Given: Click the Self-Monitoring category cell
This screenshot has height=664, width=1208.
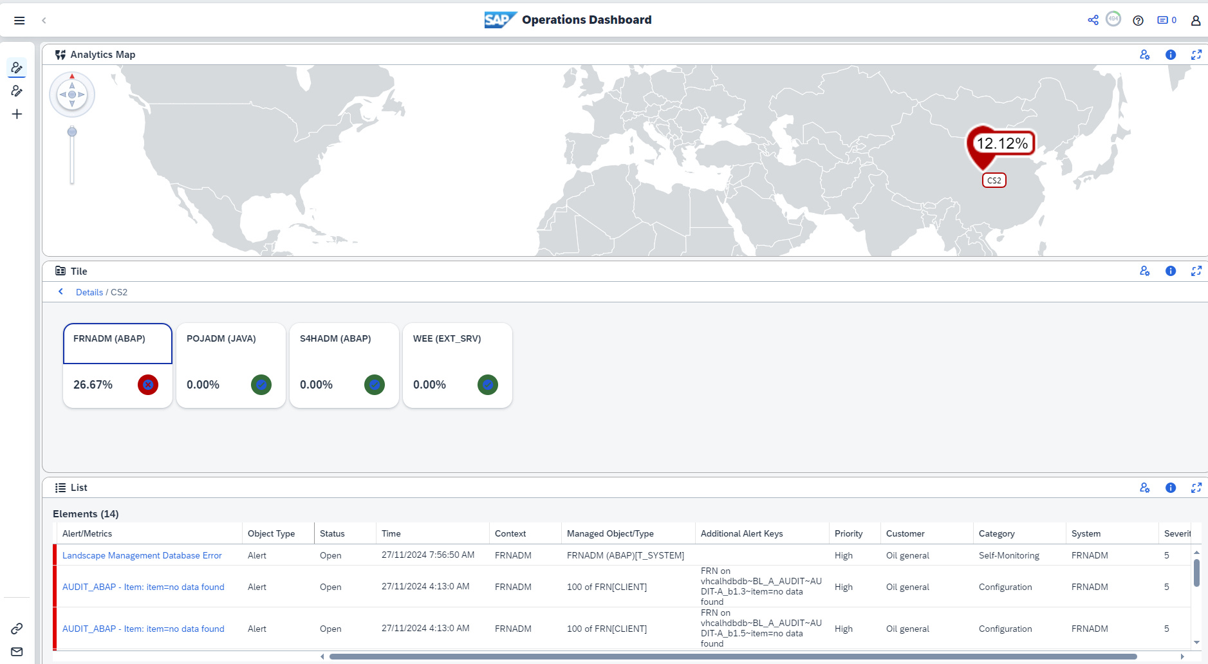Looking at the screenshot, I should coord(1009,555).
